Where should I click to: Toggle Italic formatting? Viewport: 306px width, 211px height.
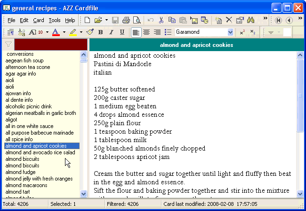pos(111,32)
